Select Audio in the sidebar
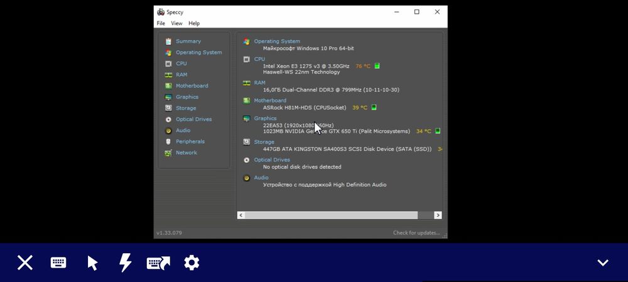The image size is (628, 282). pos(183,130)
